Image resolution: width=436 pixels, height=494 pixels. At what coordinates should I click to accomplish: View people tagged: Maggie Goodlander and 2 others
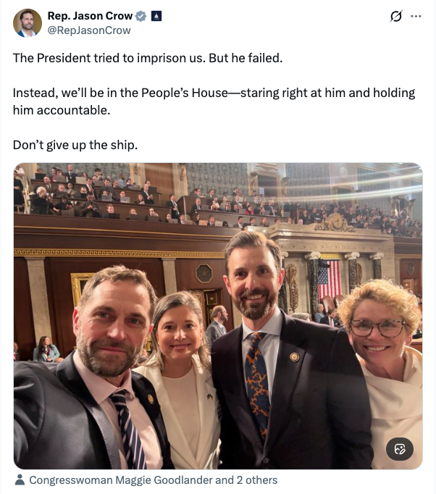click(153, 480)
